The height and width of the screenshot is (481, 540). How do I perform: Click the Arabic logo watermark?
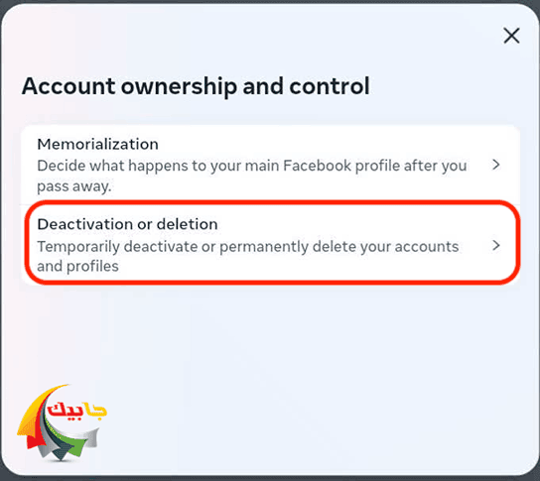[62, 422]
